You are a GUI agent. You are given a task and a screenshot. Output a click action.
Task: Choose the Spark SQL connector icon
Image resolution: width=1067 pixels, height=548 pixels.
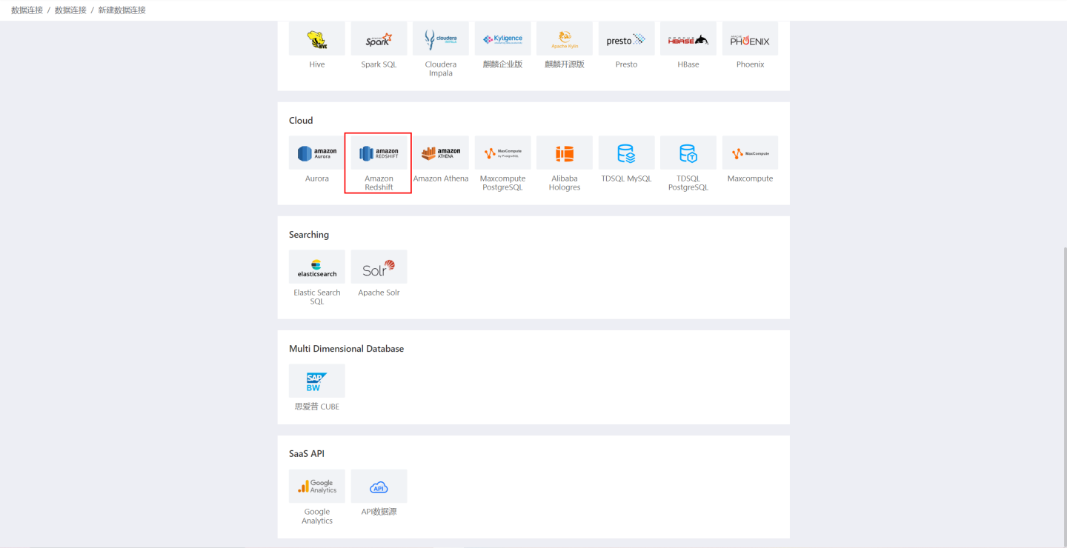click(x=379, y=39)
